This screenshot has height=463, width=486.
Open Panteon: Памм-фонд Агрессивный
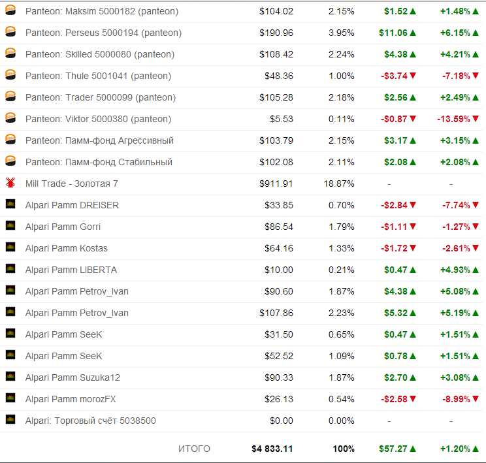click(x=99, y=140)
